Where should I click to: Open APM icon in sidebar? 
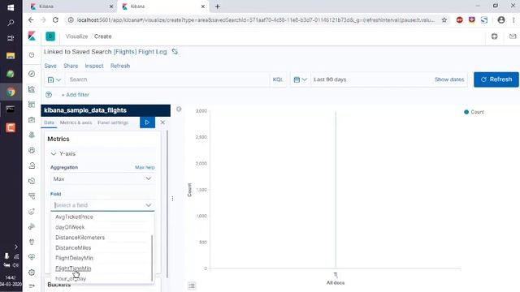32,196
